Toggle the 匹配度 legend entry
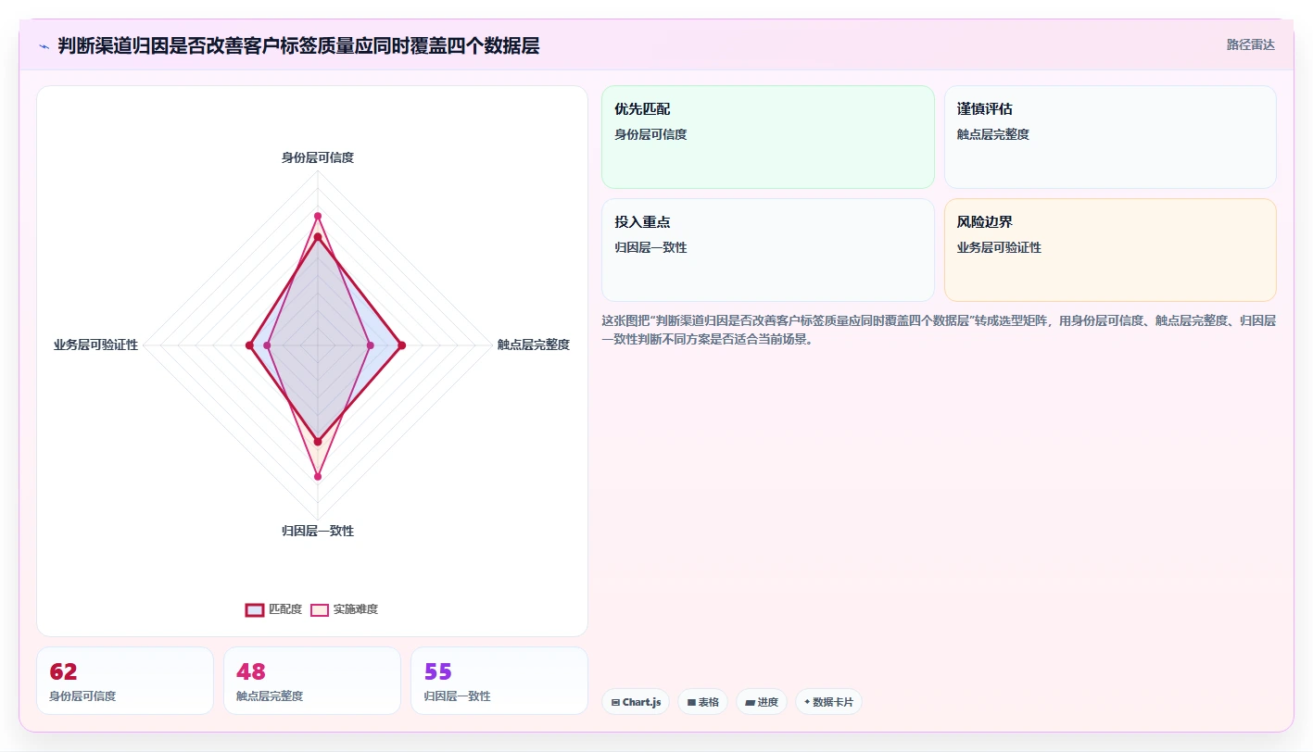Screen dimensions: 1313x752 [x=274, y=609]
